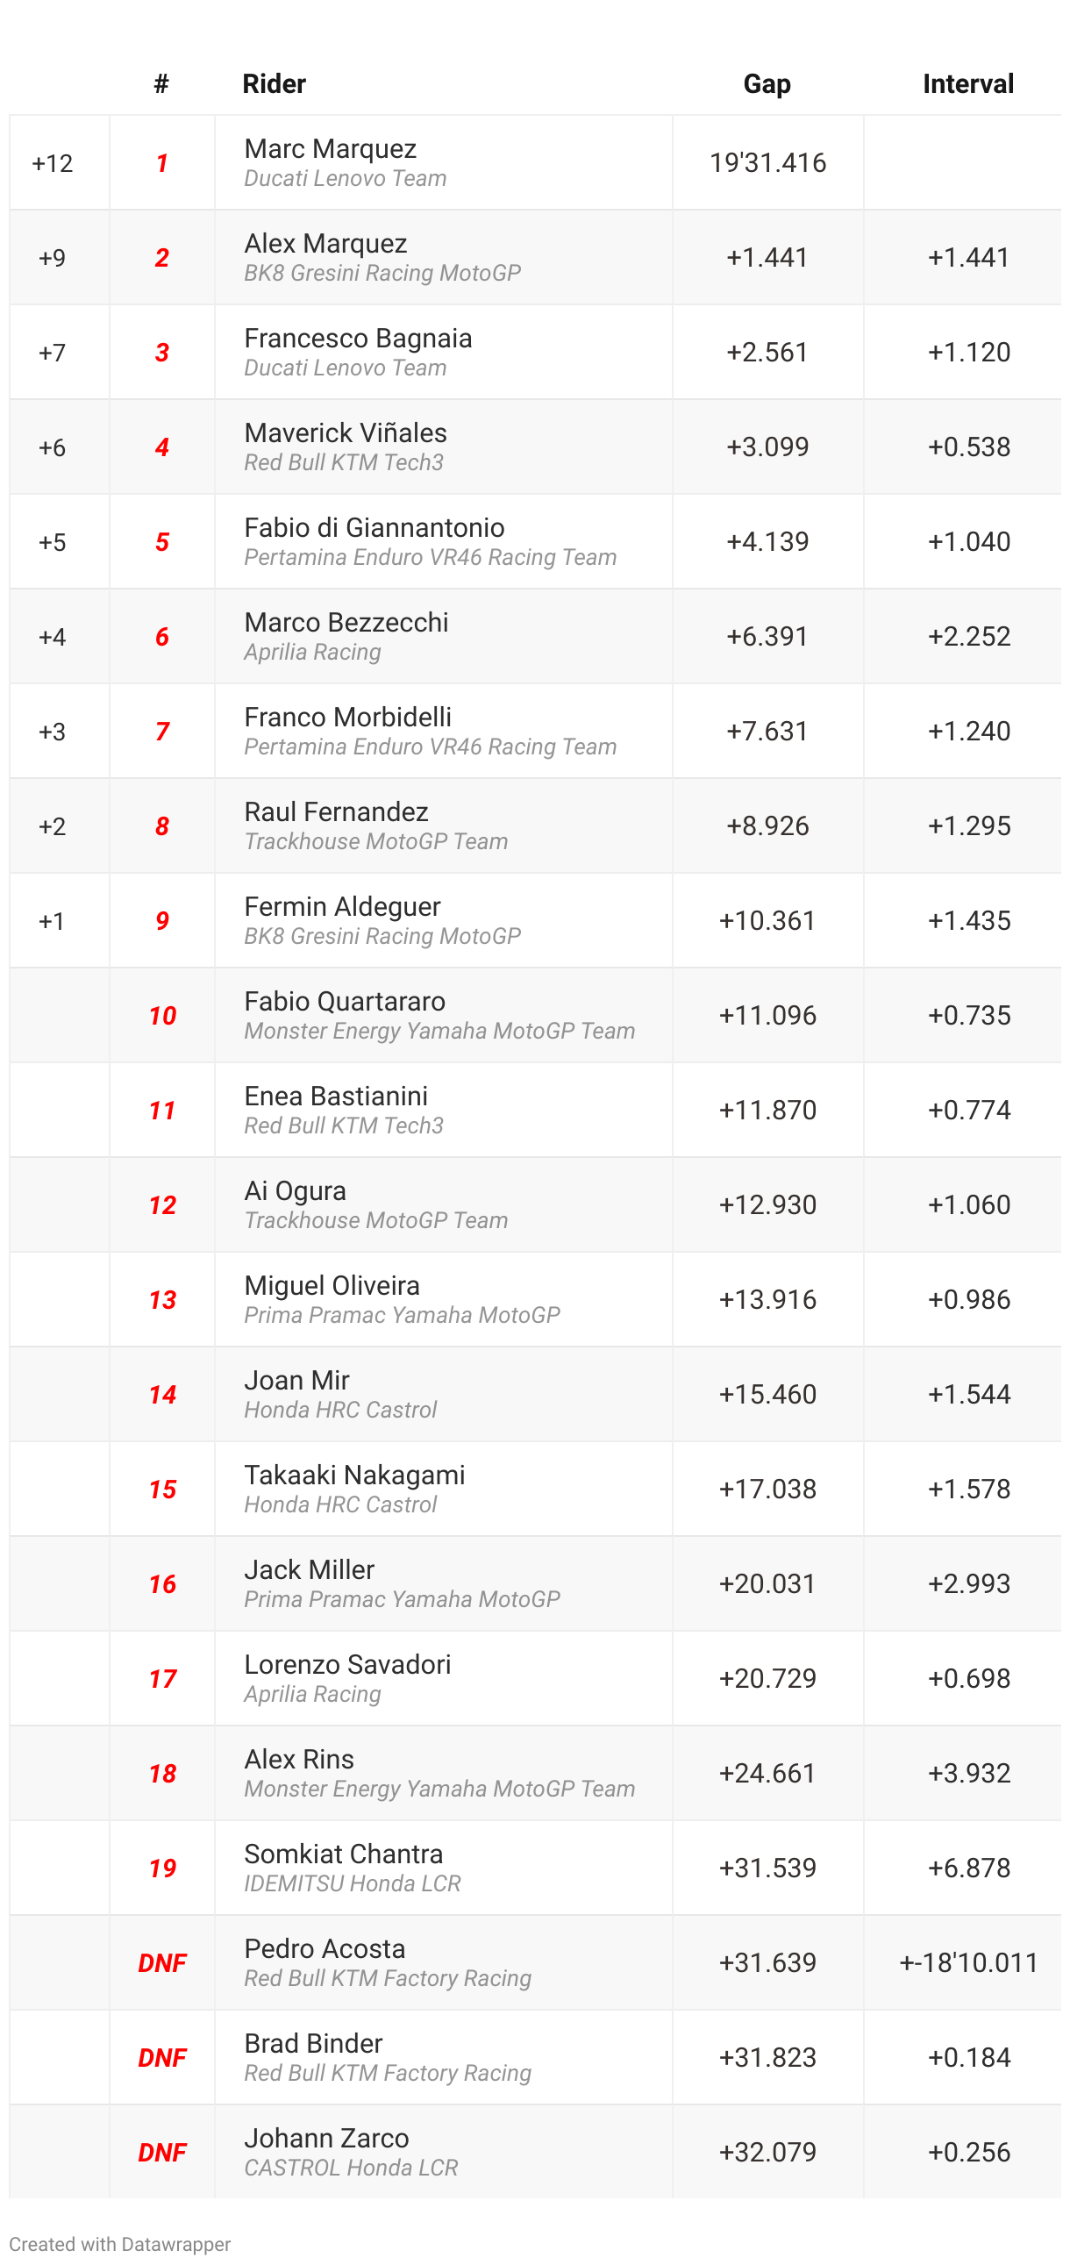Click the +12 points cell
Viewport: 1070px width, 2265px height.
(x=53, y=163)
